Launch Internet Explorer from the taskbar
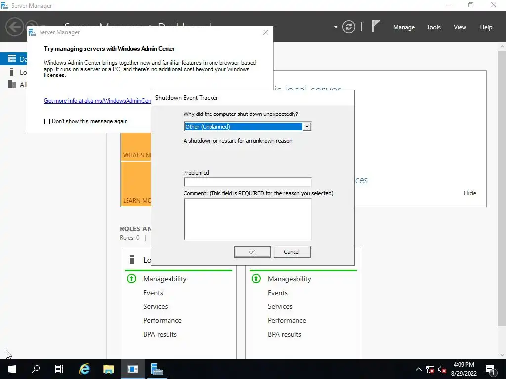 pos(84,369)
